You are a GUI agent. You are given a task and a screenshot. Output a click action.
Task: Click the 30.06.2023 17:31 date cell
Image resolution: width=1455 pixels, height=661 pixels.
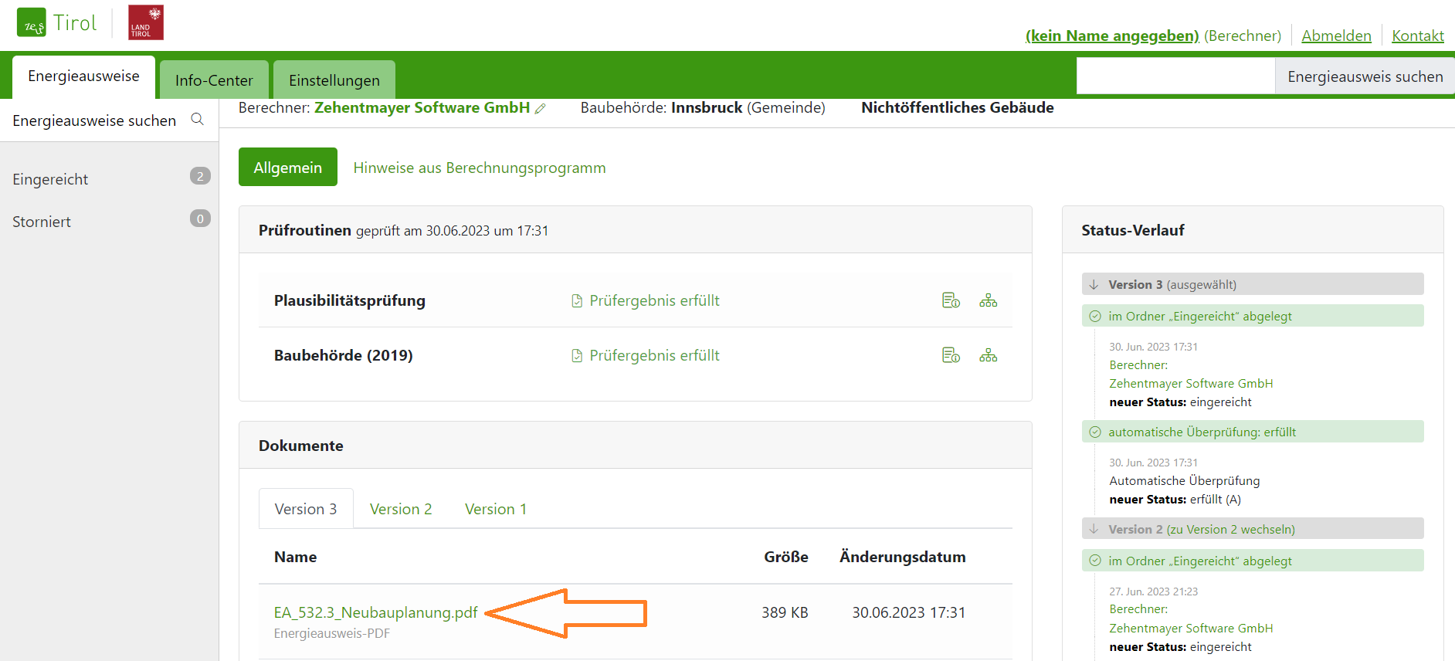(908, 612)
